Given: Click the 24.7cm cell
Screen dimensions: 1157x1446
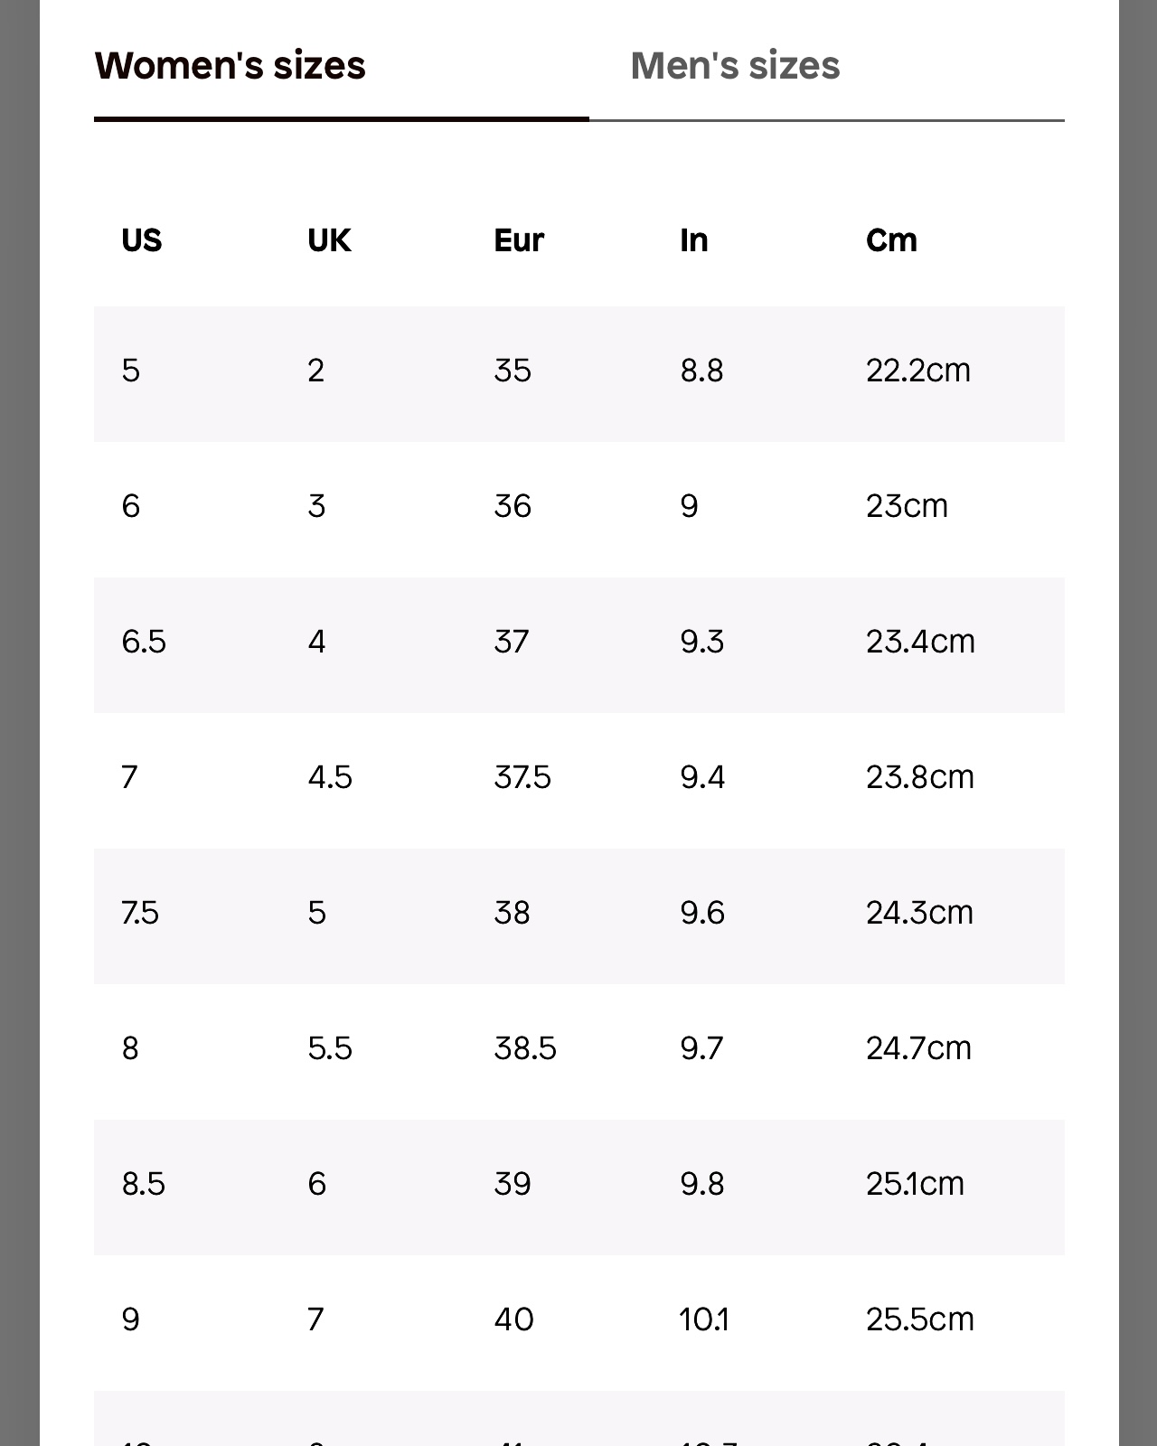Looking at the screenshot, I should [x=918, y=1048].
